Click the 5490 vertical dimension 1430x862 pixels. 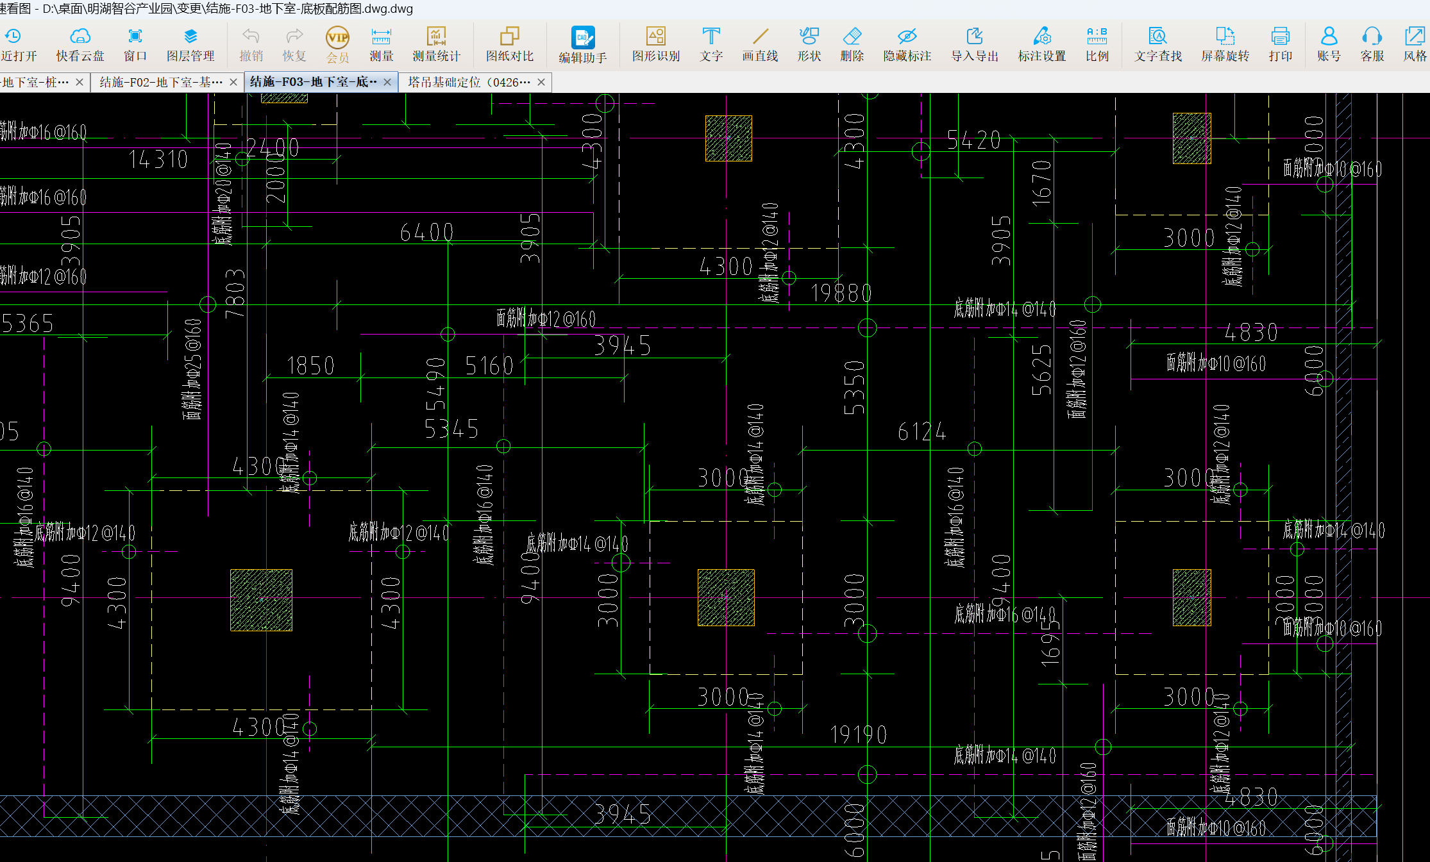point(435,384)
